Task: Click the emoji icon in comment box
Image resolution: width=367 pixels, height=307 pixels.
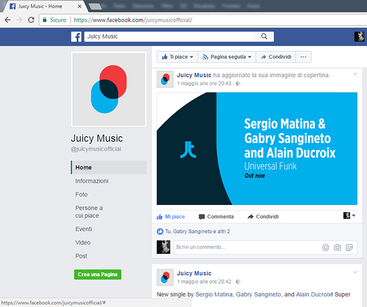Action: [x=326, y=247]
